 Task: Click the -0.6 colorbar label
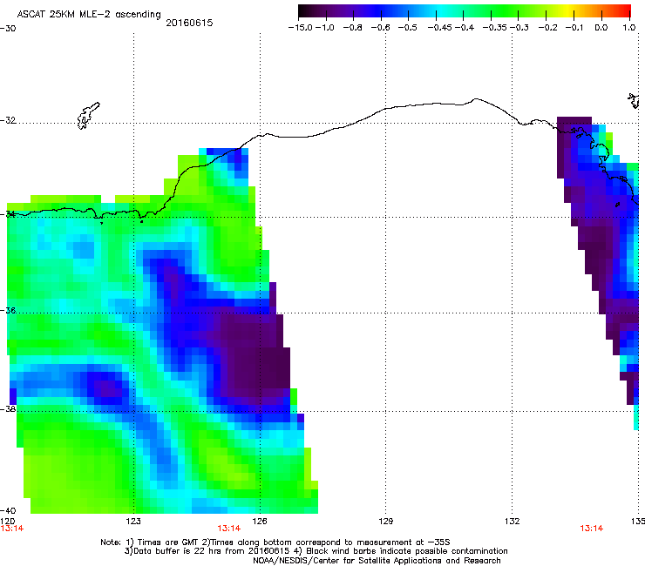pyautogui.click(x=380, y=28)
